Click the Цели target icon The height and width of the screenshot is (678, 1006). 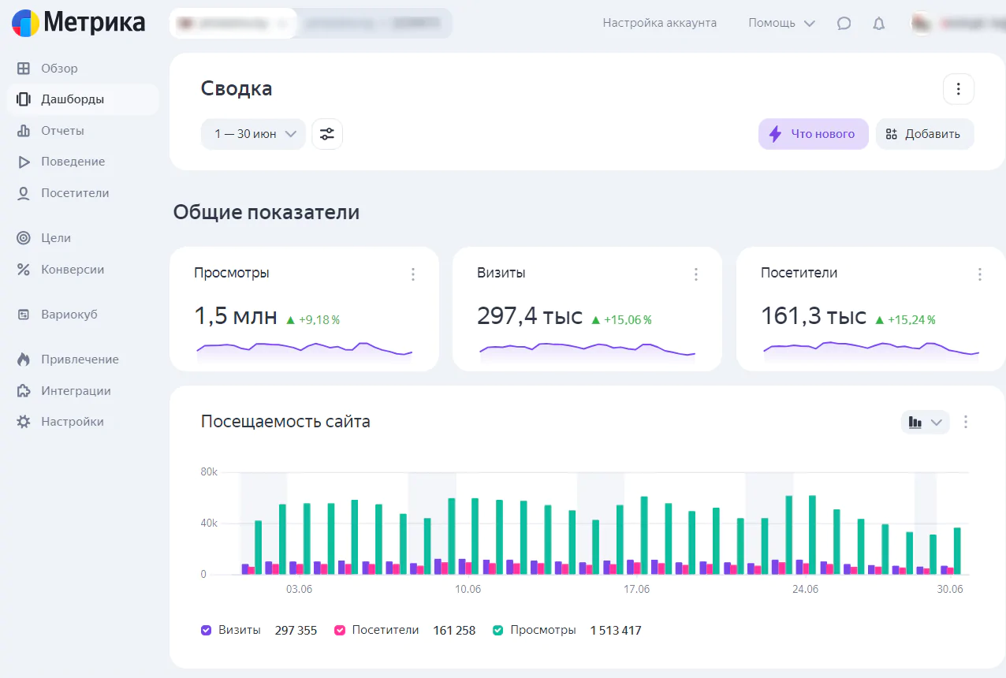pyautogui.click(x=24, y=238)
